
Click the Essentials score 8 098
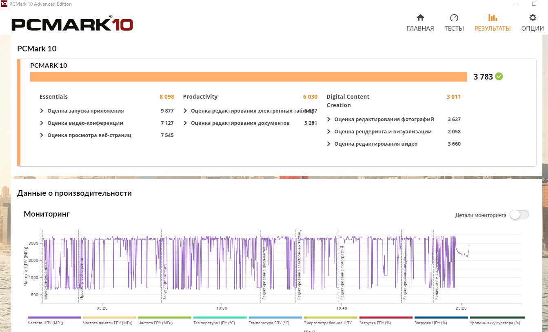[x=166, y=97]
